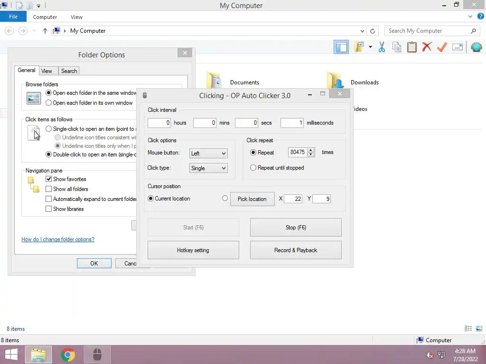Screen dimensions: 486x364
Task: Click the scissors Cut icon
Action: 382,47
